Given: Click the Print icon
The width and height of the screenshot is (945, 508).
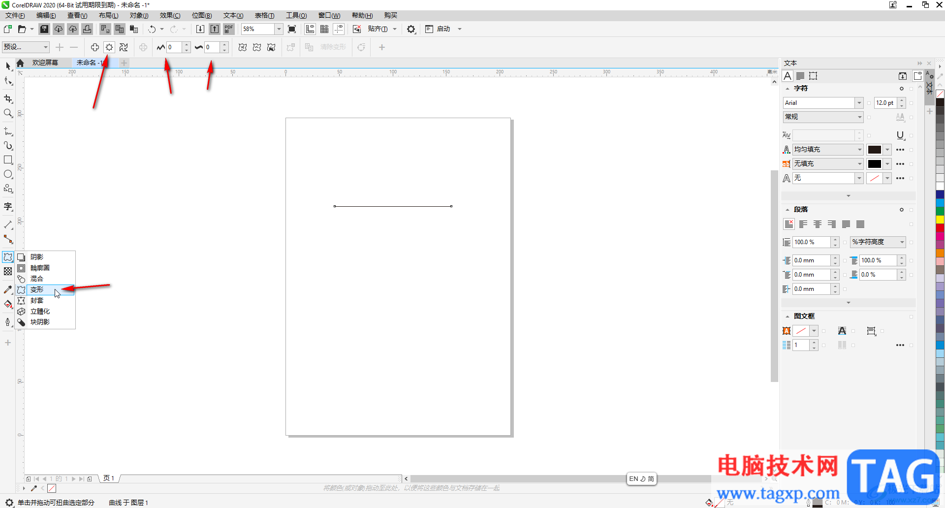Looking at the screenshot, I should (x=87, y=29).
